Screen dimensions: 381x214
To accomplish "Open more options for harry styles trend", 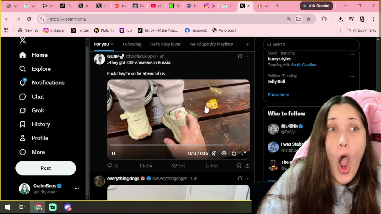I will pos(352,54).
